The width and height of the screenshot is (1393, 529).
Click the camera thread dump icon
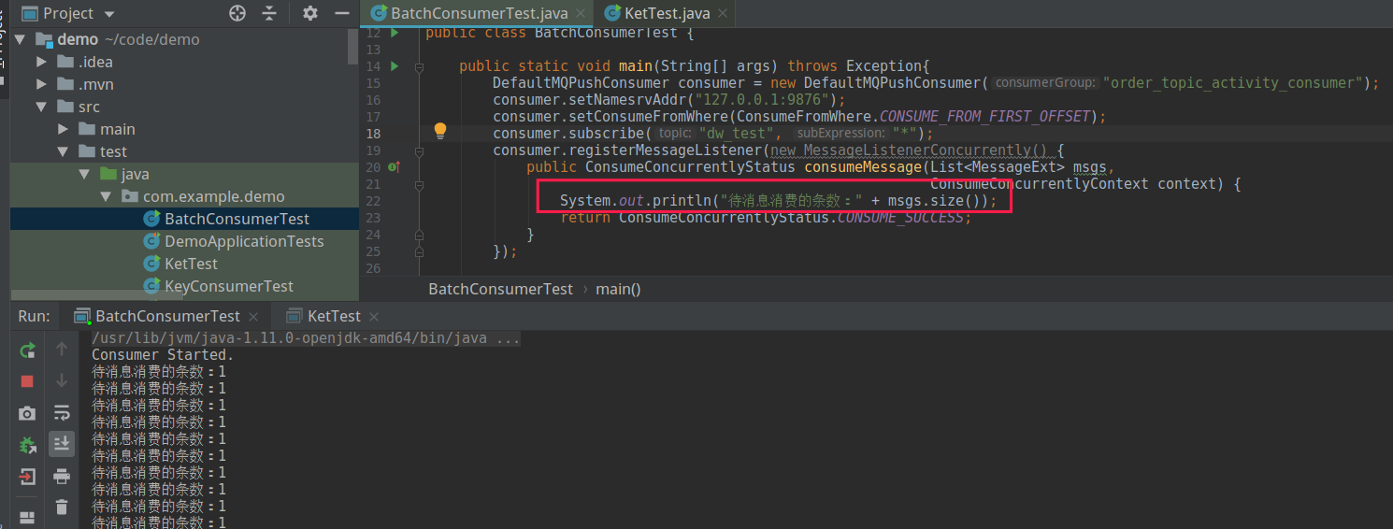point(27,413)
